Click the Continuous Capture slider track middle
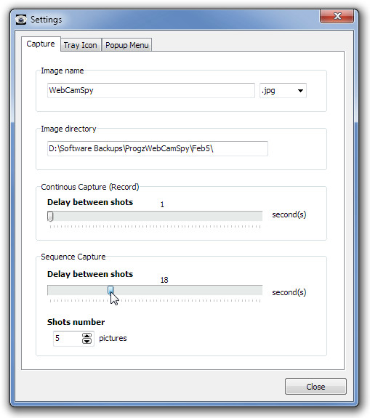This screenshot has height=418, width=370. [x=155, y=216]
